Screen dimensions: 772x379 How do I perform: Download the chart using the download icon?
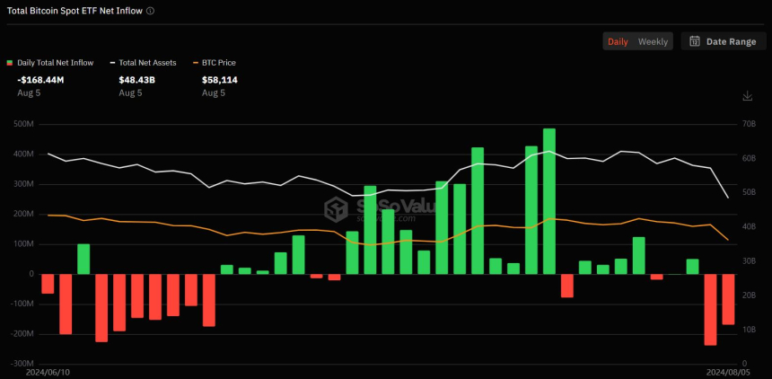tap(747, 96)
